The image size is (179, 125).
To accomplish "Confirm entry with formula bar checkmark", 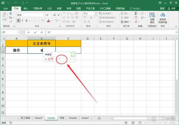I will [x=35, y=32].
